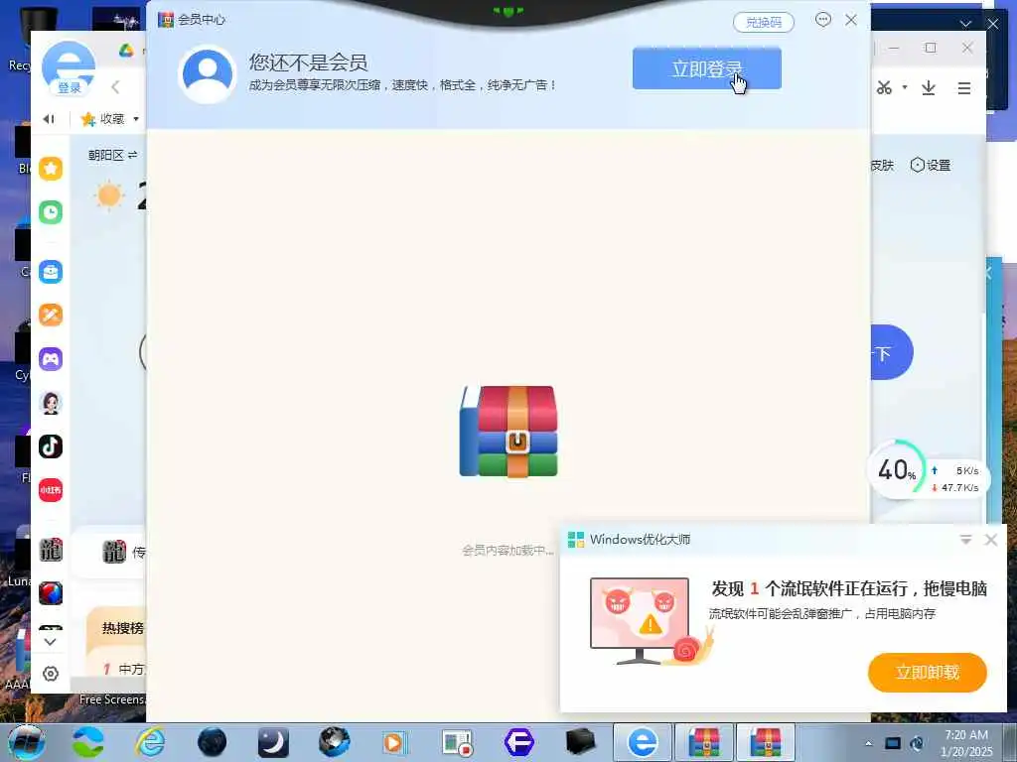The width and height of the screenshot is (1017, 762).
Task: Open the girl avatar sidebar icon
Action: [x=51, y=403]
